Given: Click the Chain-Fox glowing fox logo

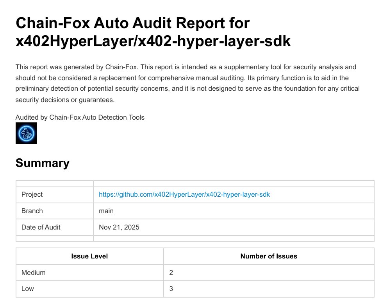Looking at the screenshot, I should 26,133.
